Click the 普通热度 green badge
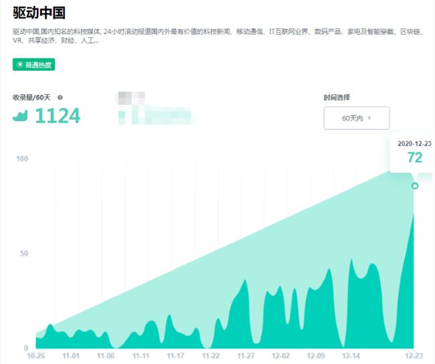 click(33, 65)
